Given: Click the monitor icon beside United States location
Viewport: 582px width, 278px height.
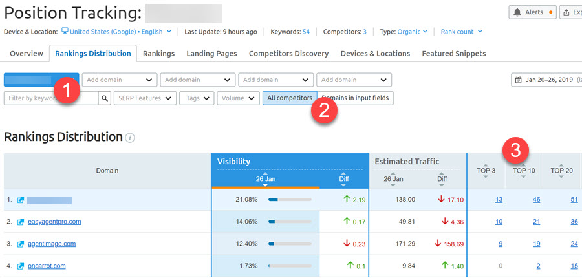Looking at the screenshot, I should pyautogui.click(x=65, y=31).
